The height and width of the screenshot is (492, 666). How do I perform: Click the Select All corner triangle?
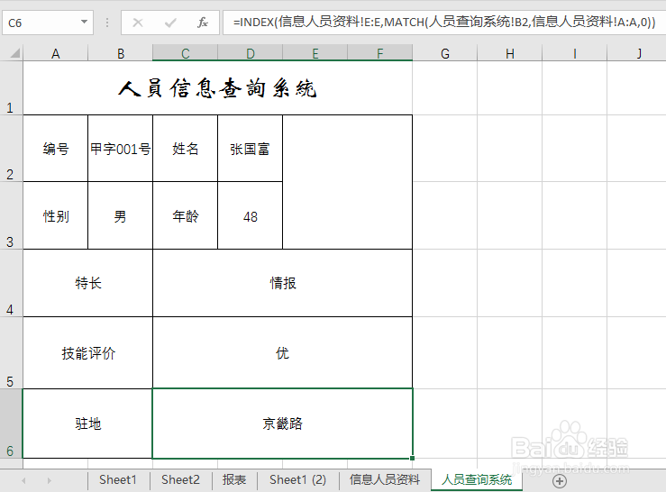pos(14,53)
